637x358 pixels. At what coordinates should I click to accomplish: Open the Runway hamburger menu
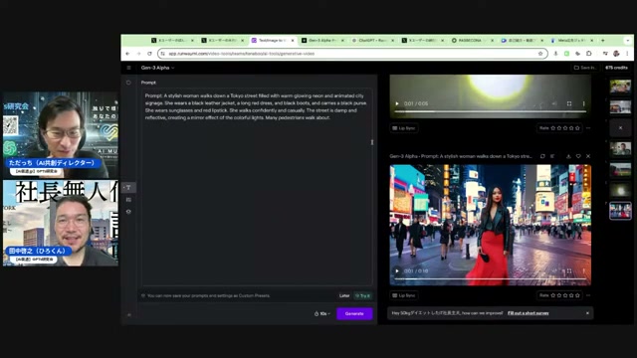[x=128, y=68]
